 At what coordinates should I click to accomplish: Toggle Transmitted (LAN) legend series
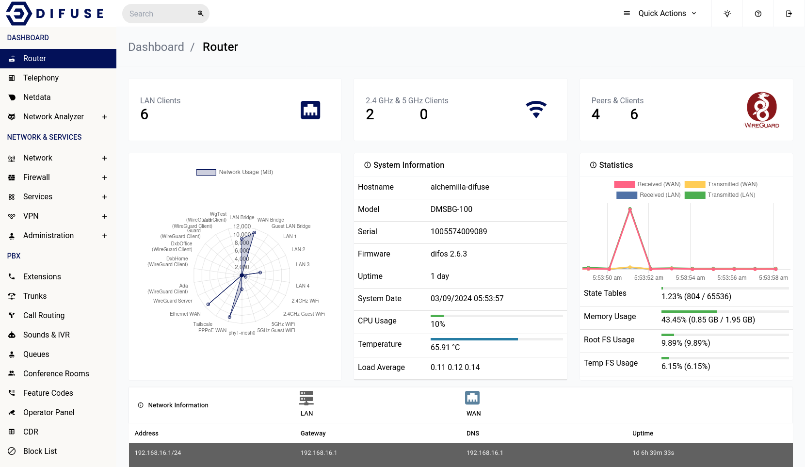click(x=720, y=195)
